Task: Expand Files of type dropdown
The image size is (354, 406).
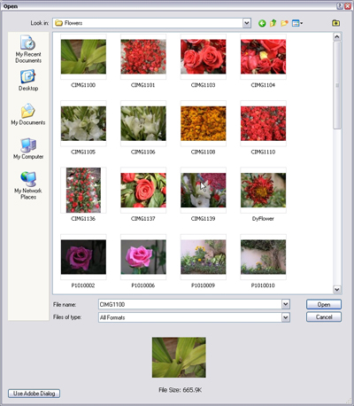Action: pyautogui.click(x=285, y=317)
